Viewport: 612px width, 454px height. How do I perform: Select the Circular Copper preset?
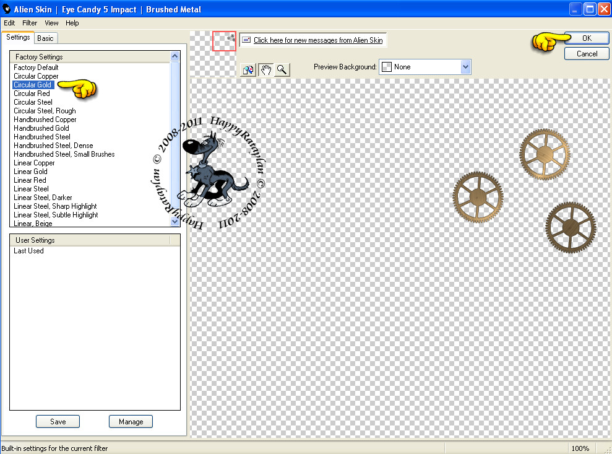[36, 76]
